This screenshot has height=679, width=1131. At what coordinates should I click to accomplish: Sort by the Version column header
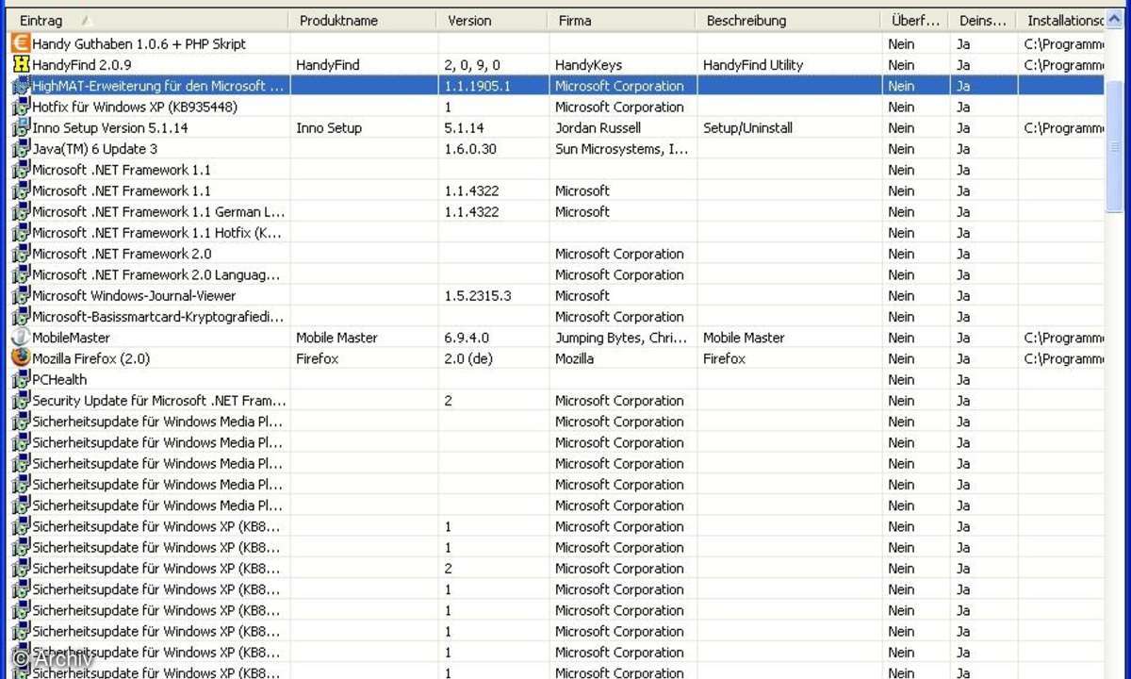click(x=492, y=20)
